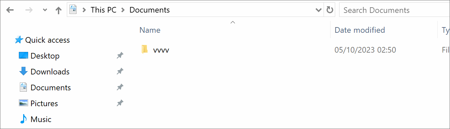450x129 pixels.
Task: Expand the chevron before Documents in the path
Action: [123, 10]
